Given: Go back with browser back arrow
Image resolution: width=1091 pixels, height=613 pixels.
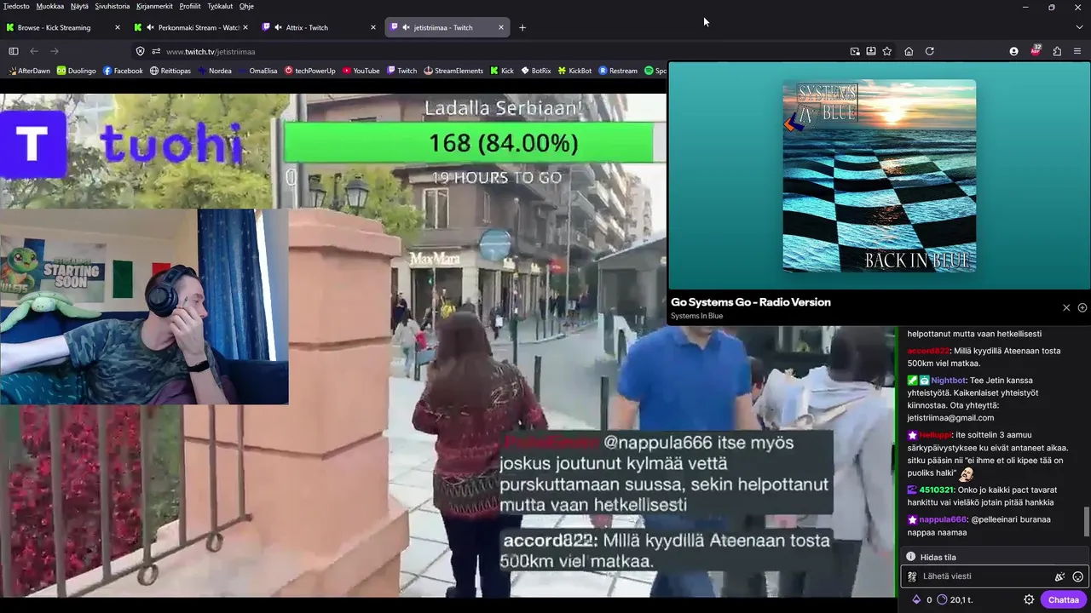Looking at the screenshot, I should [34, 51].
